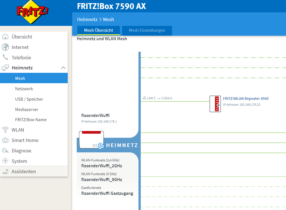This screenshot has height=210, width=286.
Task: Click the FRITZ!Box router image
Action: tap(91, 140)
